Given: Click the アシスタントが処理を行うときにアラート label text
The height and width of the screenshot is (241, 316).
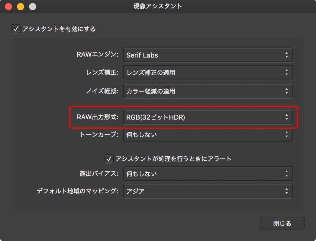Looking at the screenshot, I should [173, 159].
